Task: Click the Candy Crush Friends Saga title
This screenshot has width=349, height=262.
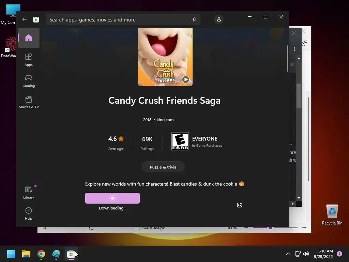Action: tap(165, 101)
